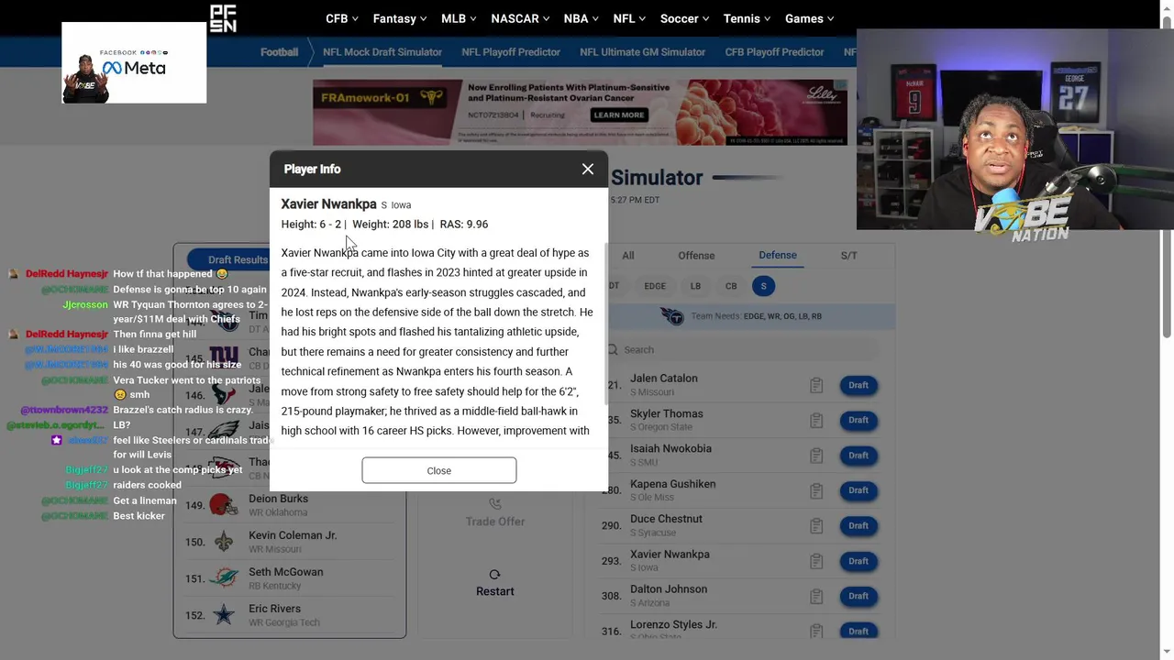Switch to the S/T tab
Viewport: 1174px width, 660px height.
coord(848,256)
